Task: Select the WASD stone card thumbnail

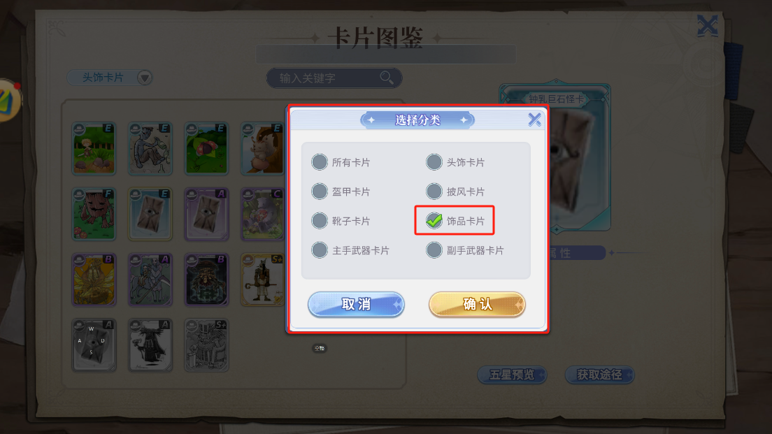Action: coord(94,345)
